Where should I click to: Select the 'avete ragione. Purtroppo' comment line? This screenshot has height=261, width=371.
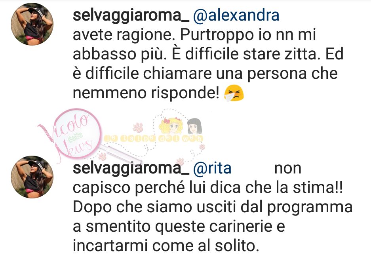194,35
